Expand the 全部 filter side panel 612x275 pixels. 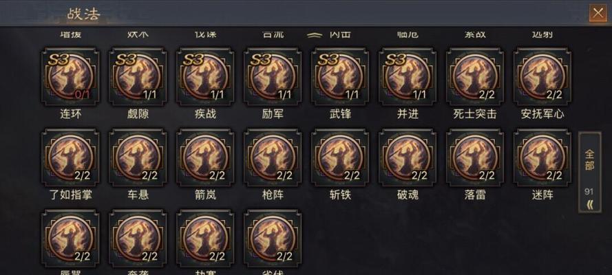coord(589,173)
